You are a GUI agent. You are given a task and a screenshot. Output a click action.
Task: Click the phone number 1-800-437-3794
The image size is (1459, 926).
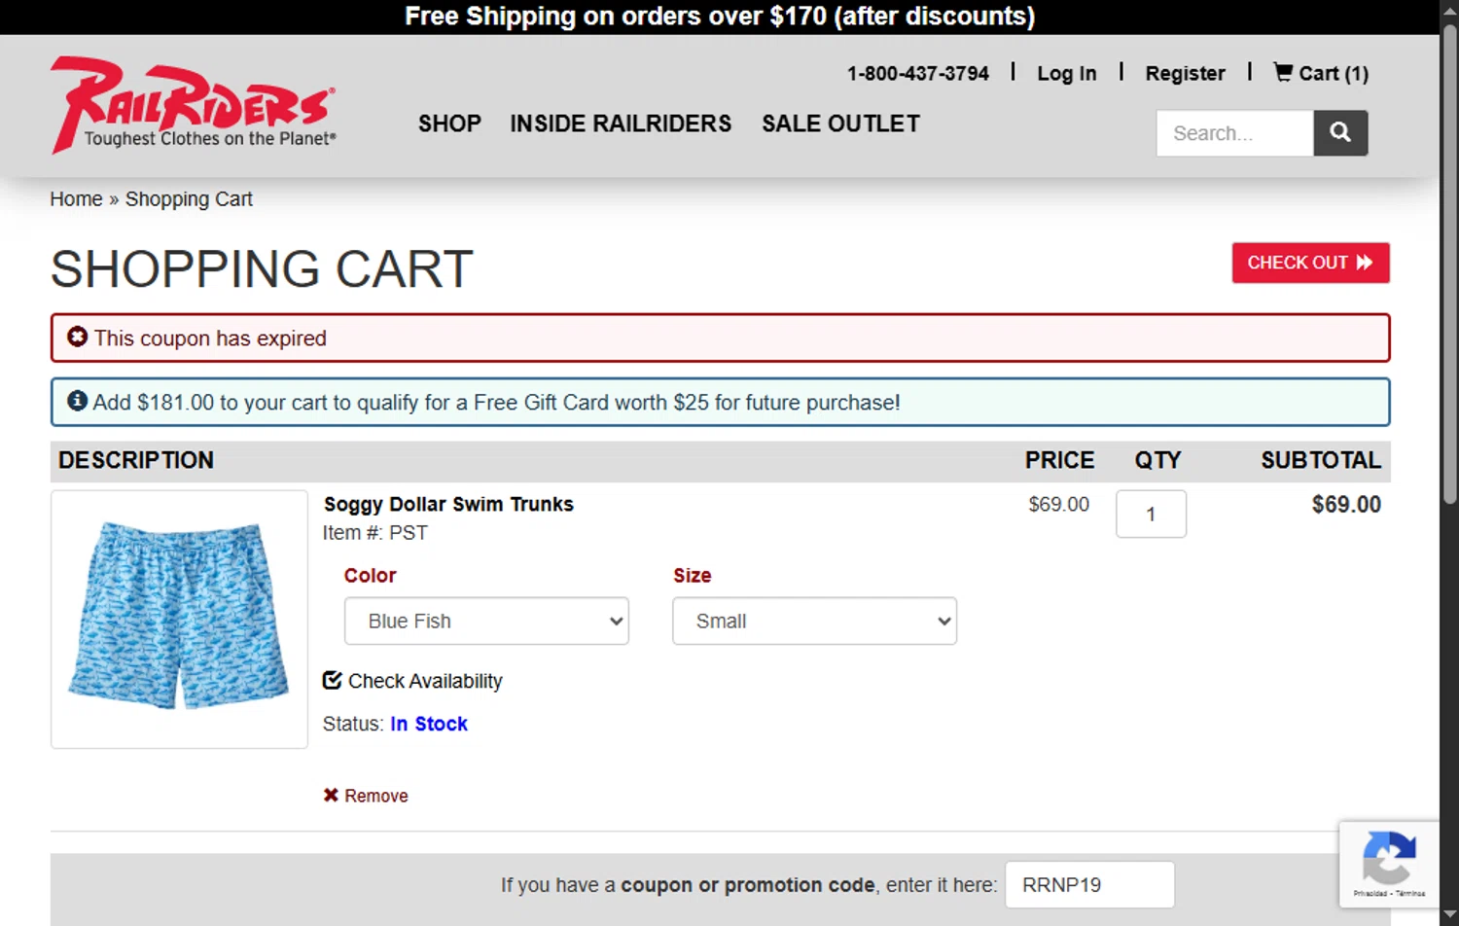(917, 73)
